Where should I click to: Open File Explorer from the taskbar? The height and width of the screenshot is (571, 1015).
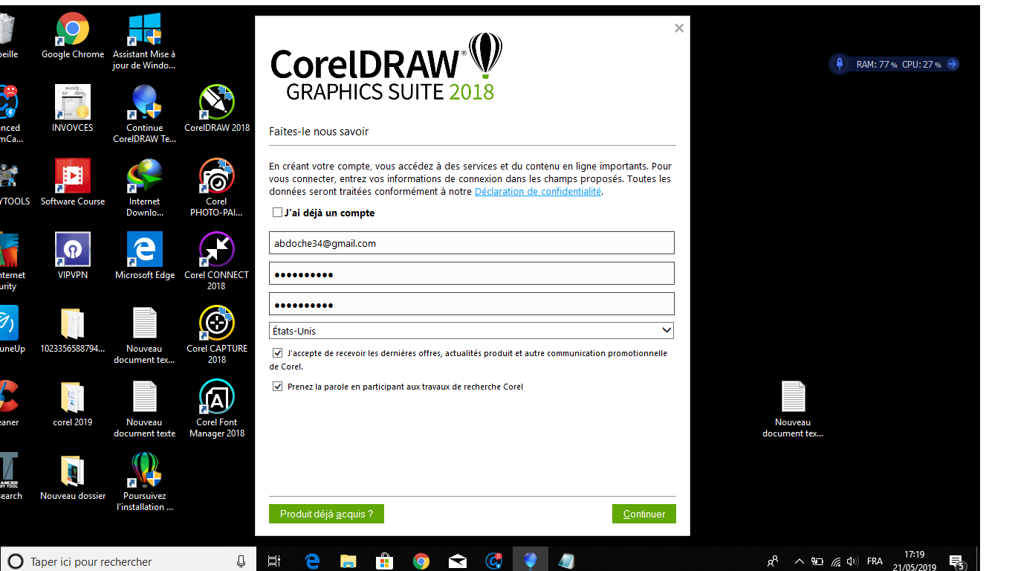click(x=348, y=561)
